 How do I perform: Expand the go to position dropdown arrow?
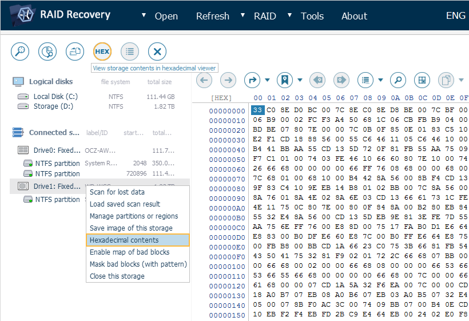tap(267, 80)
